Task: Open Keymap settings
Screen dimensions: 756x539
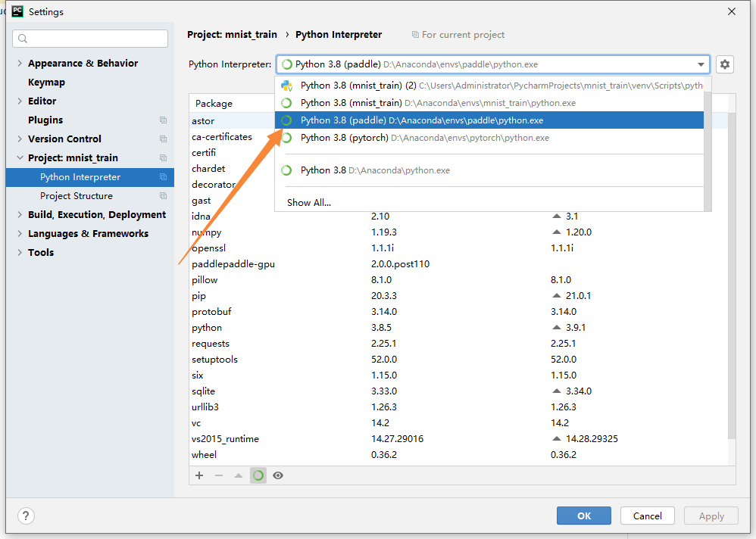Action: 46,83
